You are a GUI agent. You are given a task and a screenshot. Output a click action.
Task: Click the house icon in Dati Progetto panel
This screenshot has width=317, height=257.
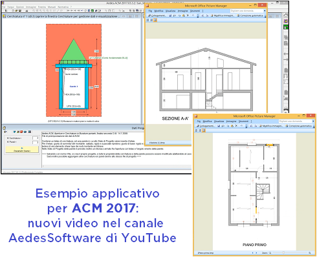pyautogui.click(x=4, y=128)
